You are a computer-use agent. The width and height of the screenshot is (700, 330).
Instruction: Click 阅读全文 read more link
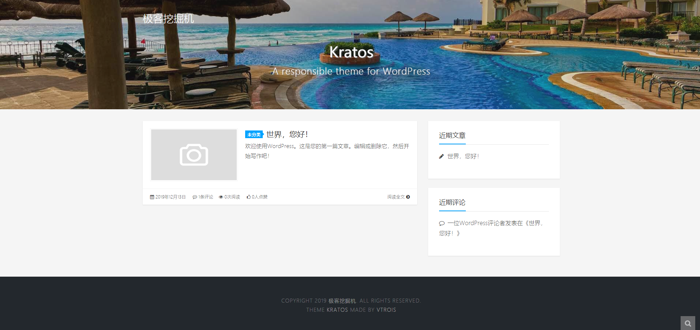(x=398, y=197)
